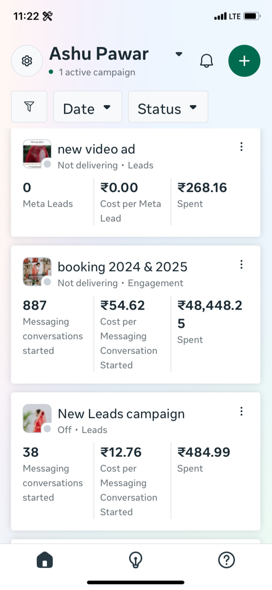This screenshot has width=272, height=590.
Task: Go to the Home tab icon
Action: click(x=45, y=560)
